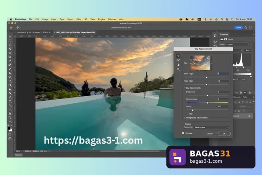Open the Move tool preset arrow in options bar

(21, 28)
